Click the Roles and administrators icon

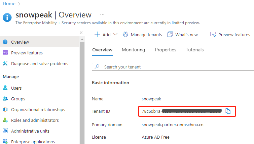point(5,120)
